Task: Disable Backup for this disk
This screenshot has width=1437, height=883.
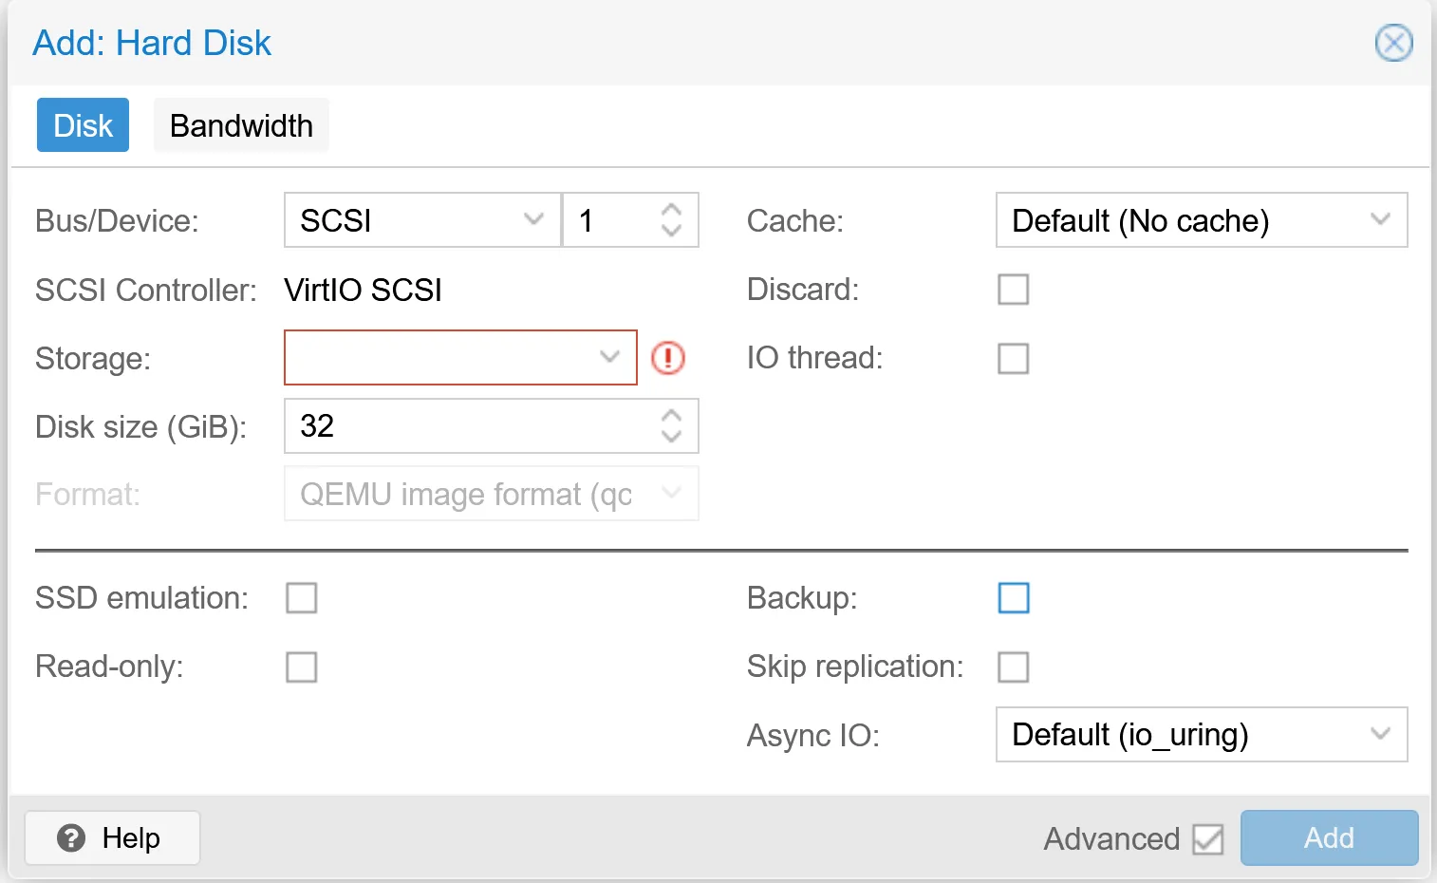Action: point(1013,598)
